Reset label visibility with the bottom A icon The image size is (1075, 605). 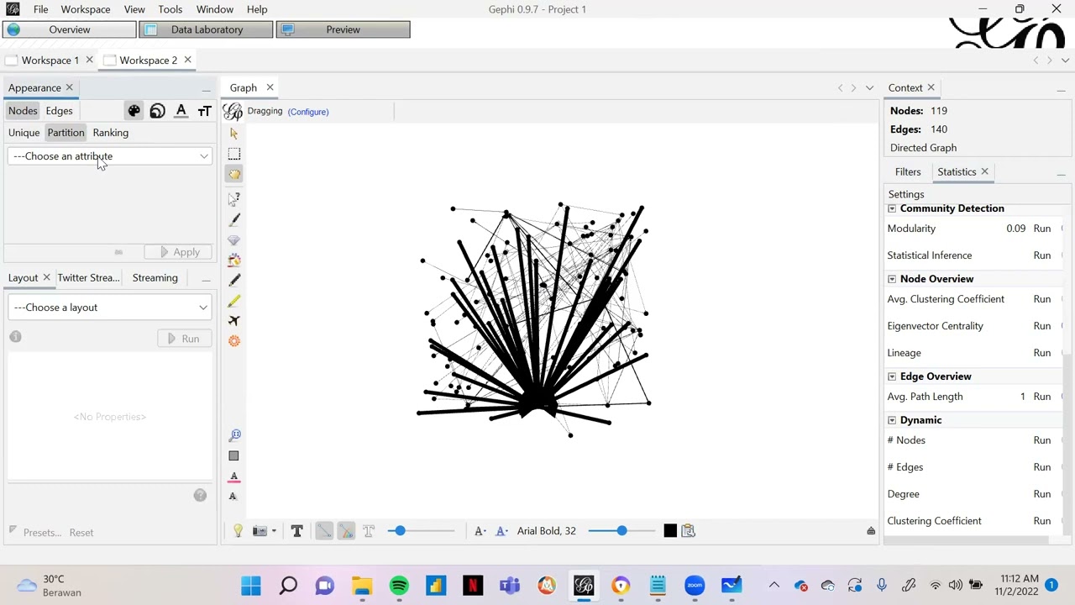tap(233, 496)
